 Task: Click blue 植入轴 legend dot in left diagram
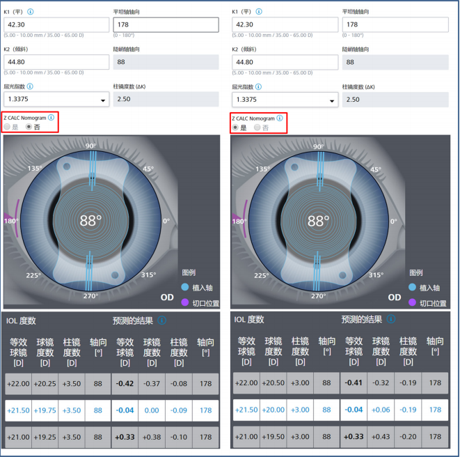[186, 287]
